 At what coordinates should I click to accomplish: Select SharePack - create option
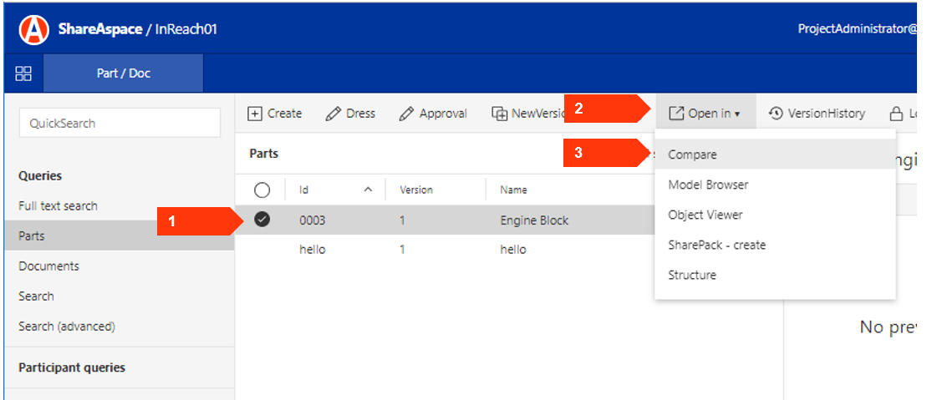click(x=716, y=245)
